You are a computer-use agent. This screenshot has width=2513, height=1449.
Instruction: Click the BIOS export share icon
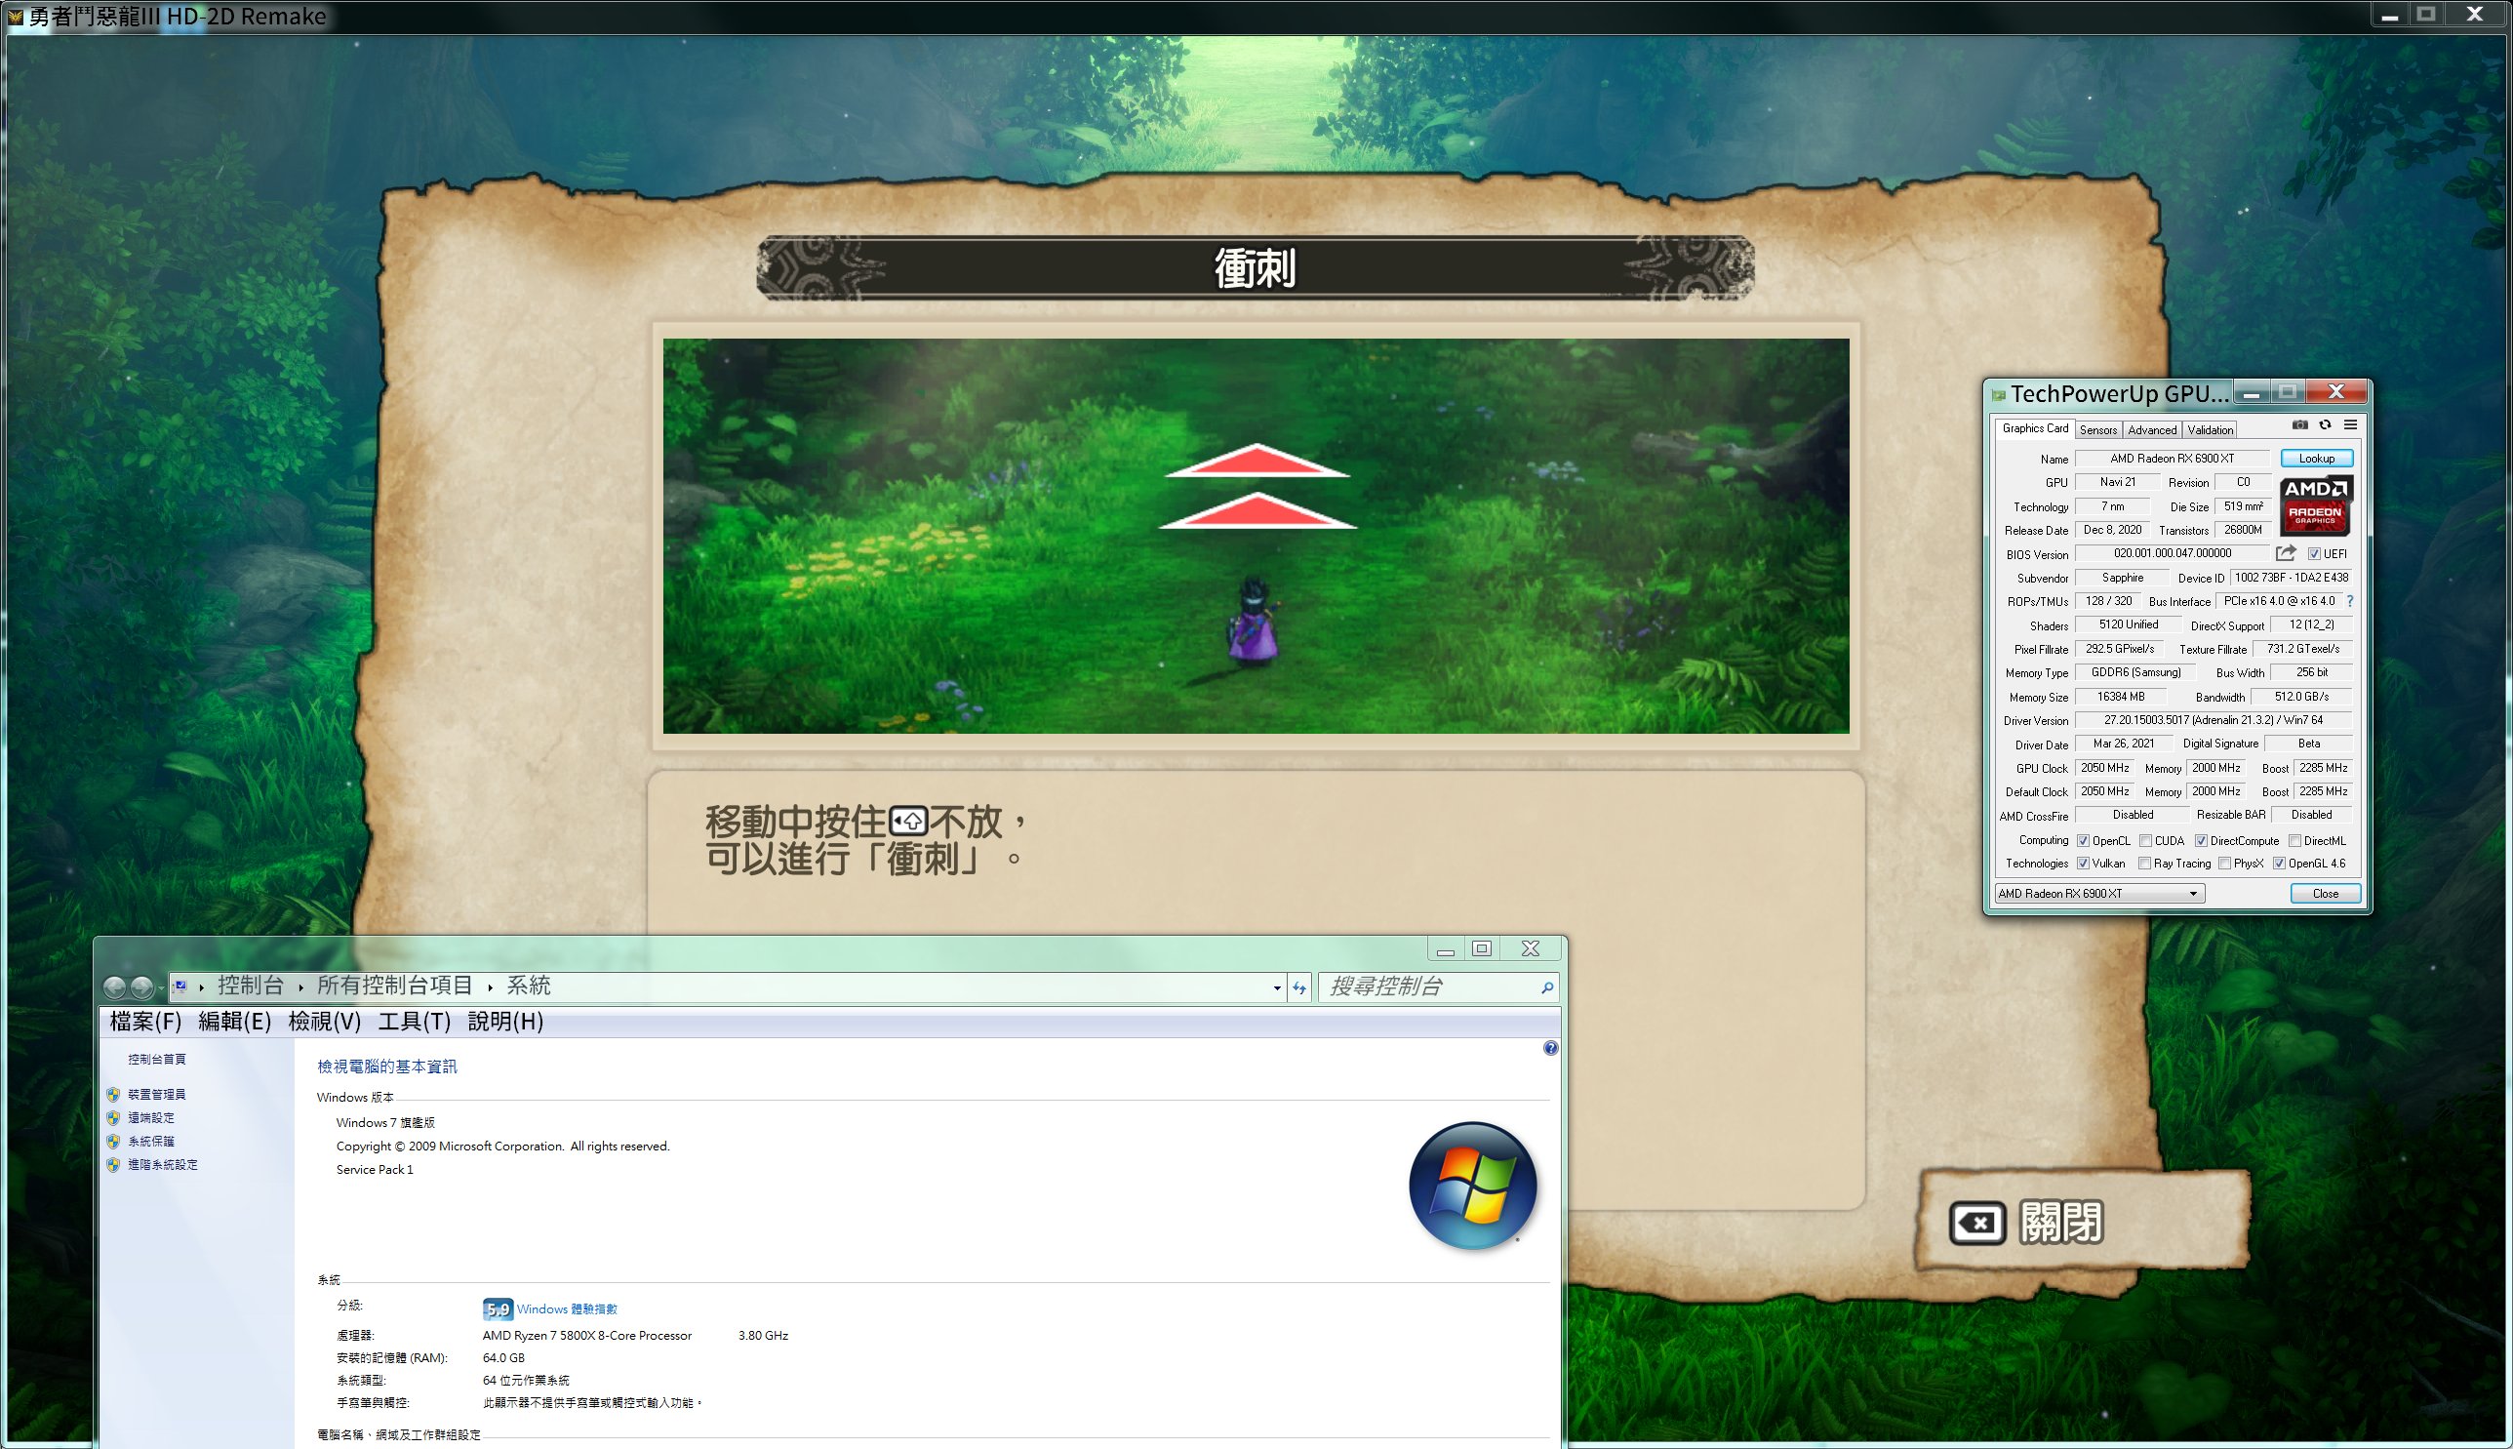point(2286,553)
